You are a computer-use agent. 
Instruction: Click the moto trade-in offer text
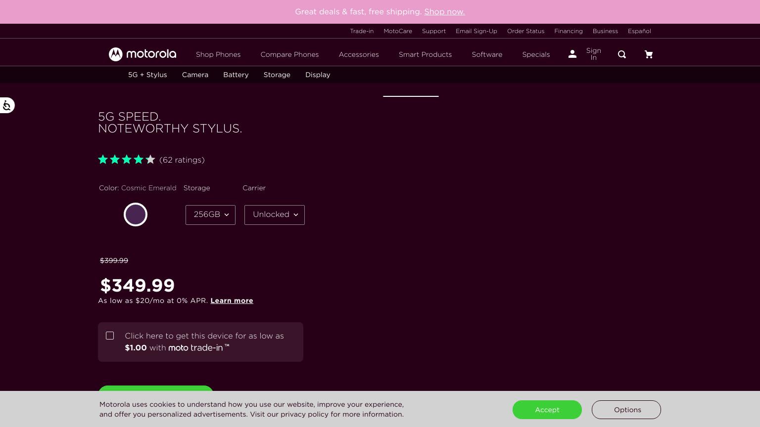(x=204, y=342)
